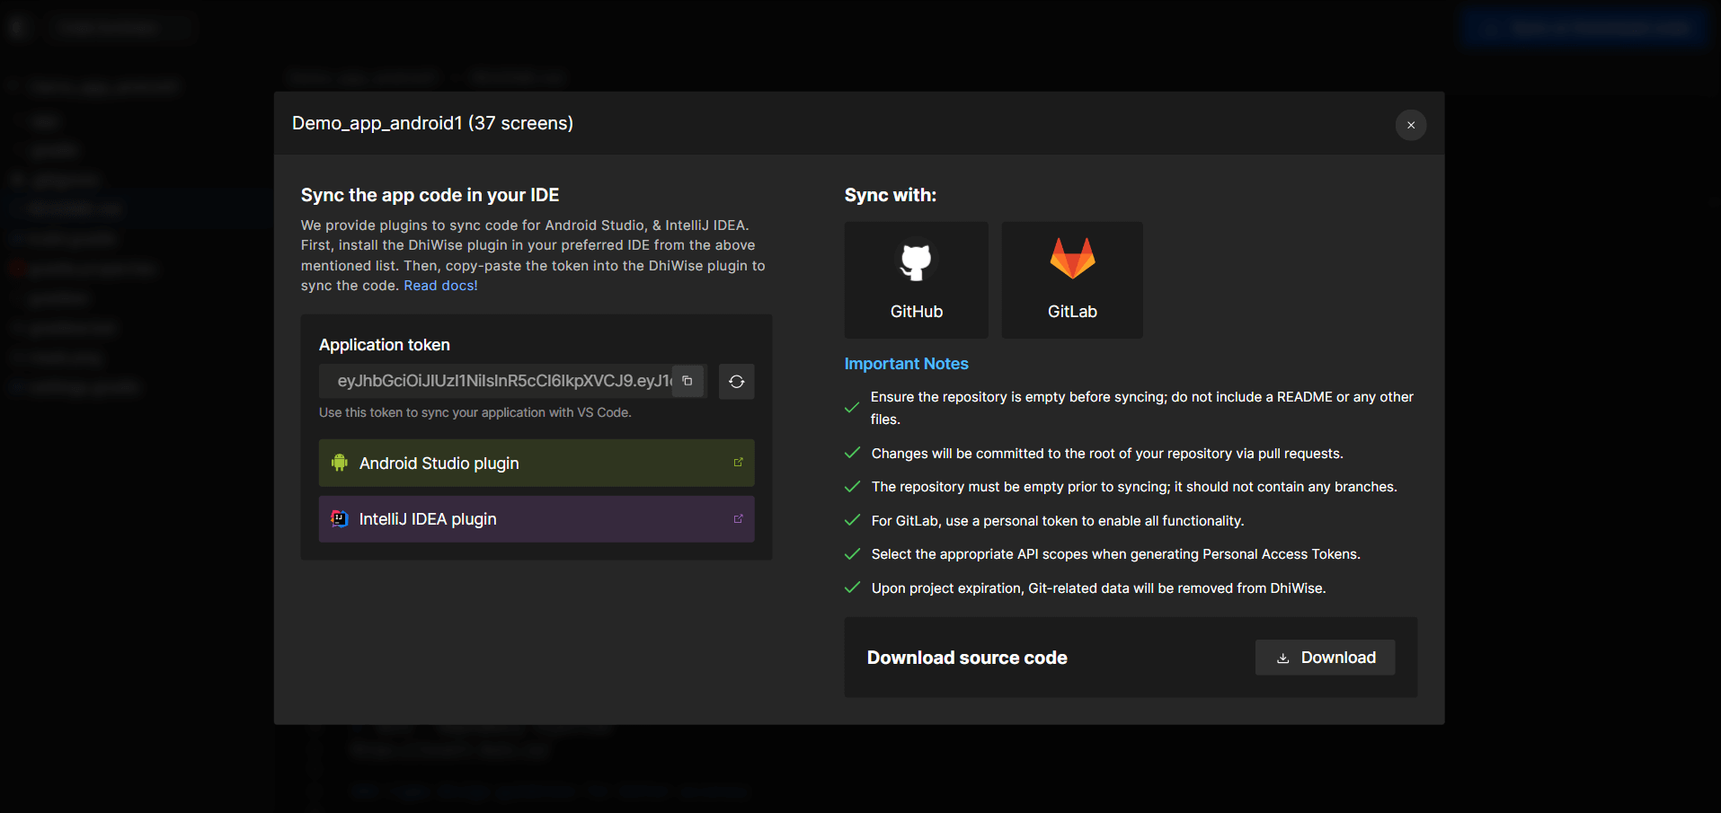Click the Demo_app_android1 (37 screens) title
The image size is (1721, 813).
coord(432,123)
